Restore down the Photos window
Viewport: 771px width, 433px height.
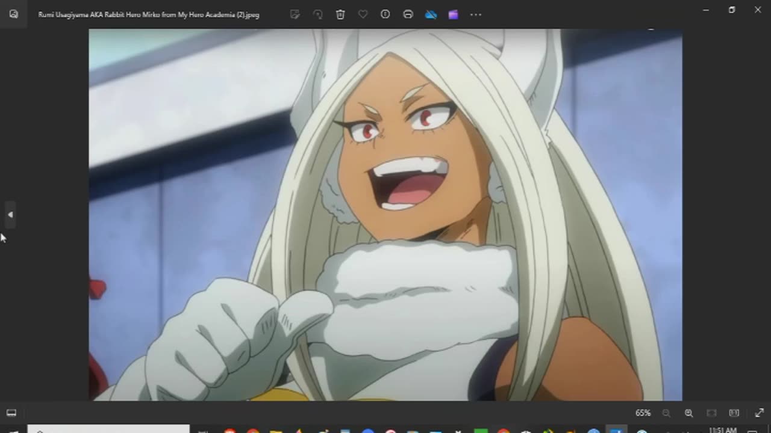click(x=732, y=10)
